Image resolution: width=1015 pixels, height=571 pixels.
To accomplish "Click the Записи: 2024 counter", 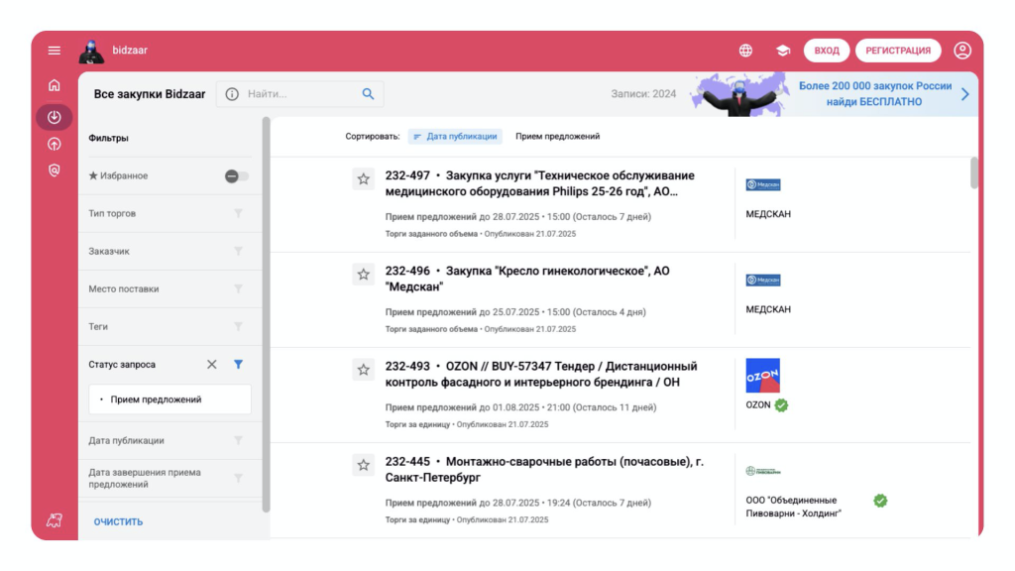I will (643, 94).
